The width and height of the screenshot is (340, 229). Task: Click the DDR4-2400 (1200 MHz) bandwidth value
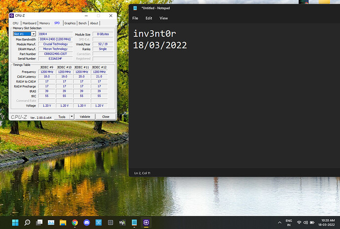point(56,39)
